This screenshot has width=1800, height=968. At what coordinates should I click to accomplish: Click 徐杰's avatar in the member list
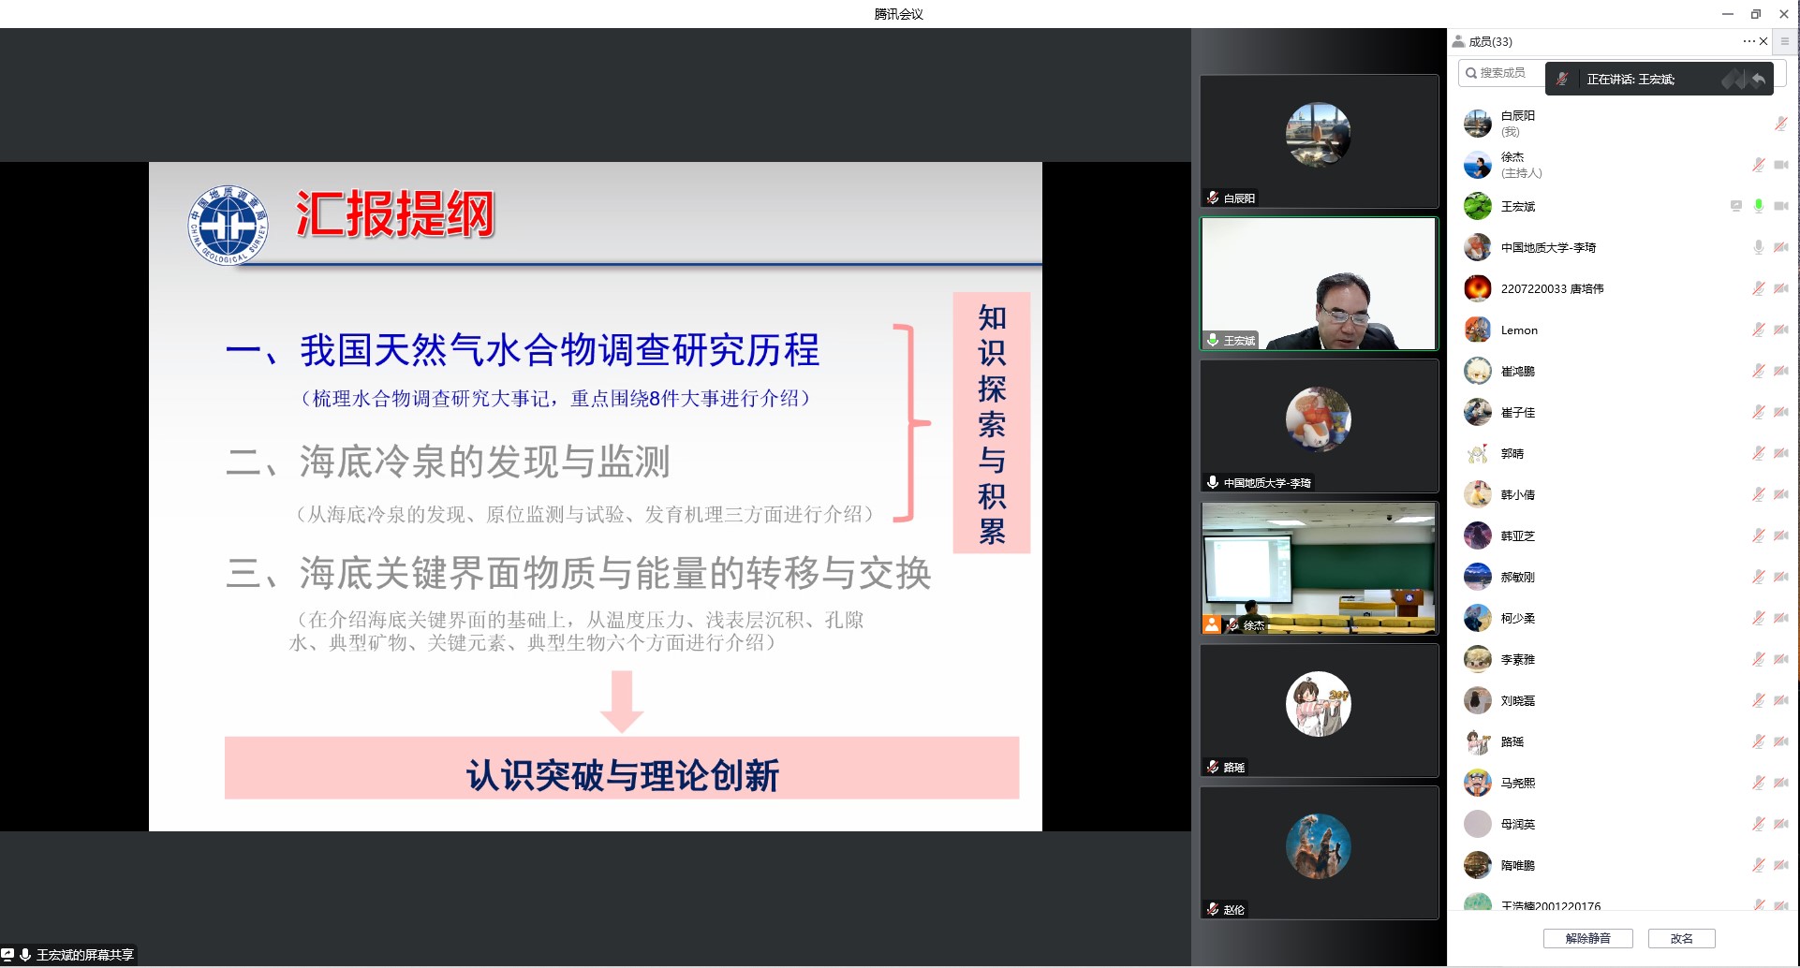tap(1478, 165)
